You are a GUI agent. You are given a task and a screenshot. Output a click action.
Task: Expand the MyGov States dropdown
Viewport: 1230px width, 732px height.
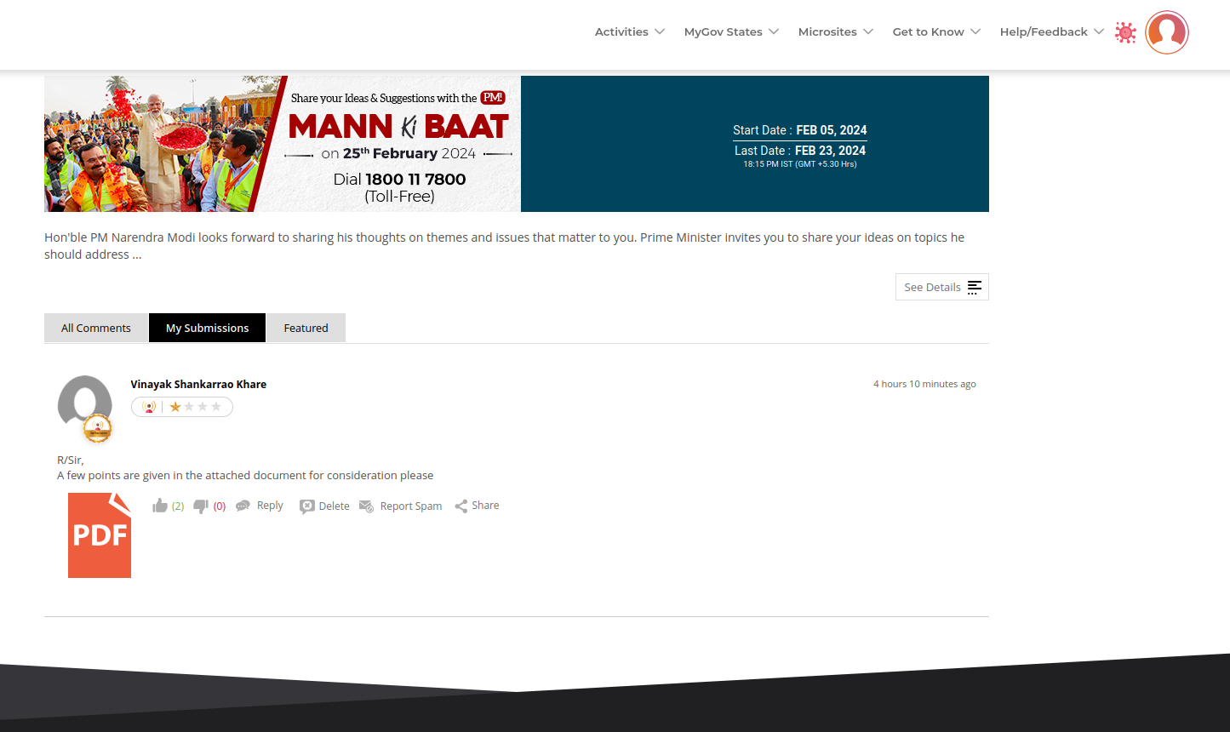[x=731, y=31]
